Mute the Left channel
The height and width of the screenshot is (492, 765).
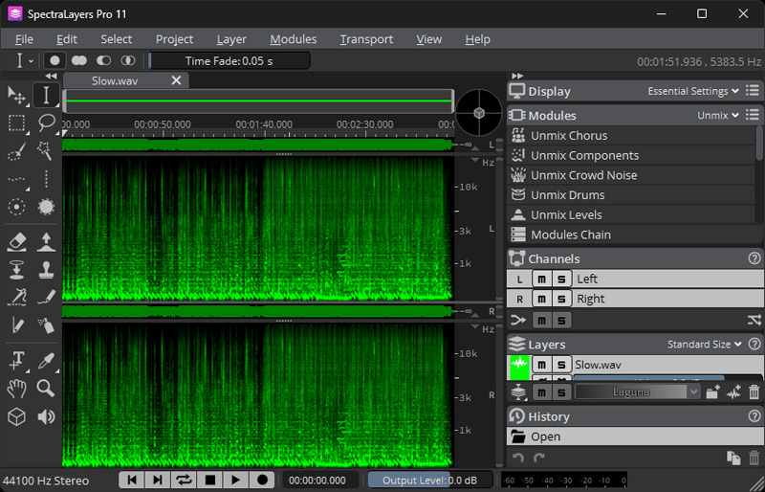tap(541, 279)
